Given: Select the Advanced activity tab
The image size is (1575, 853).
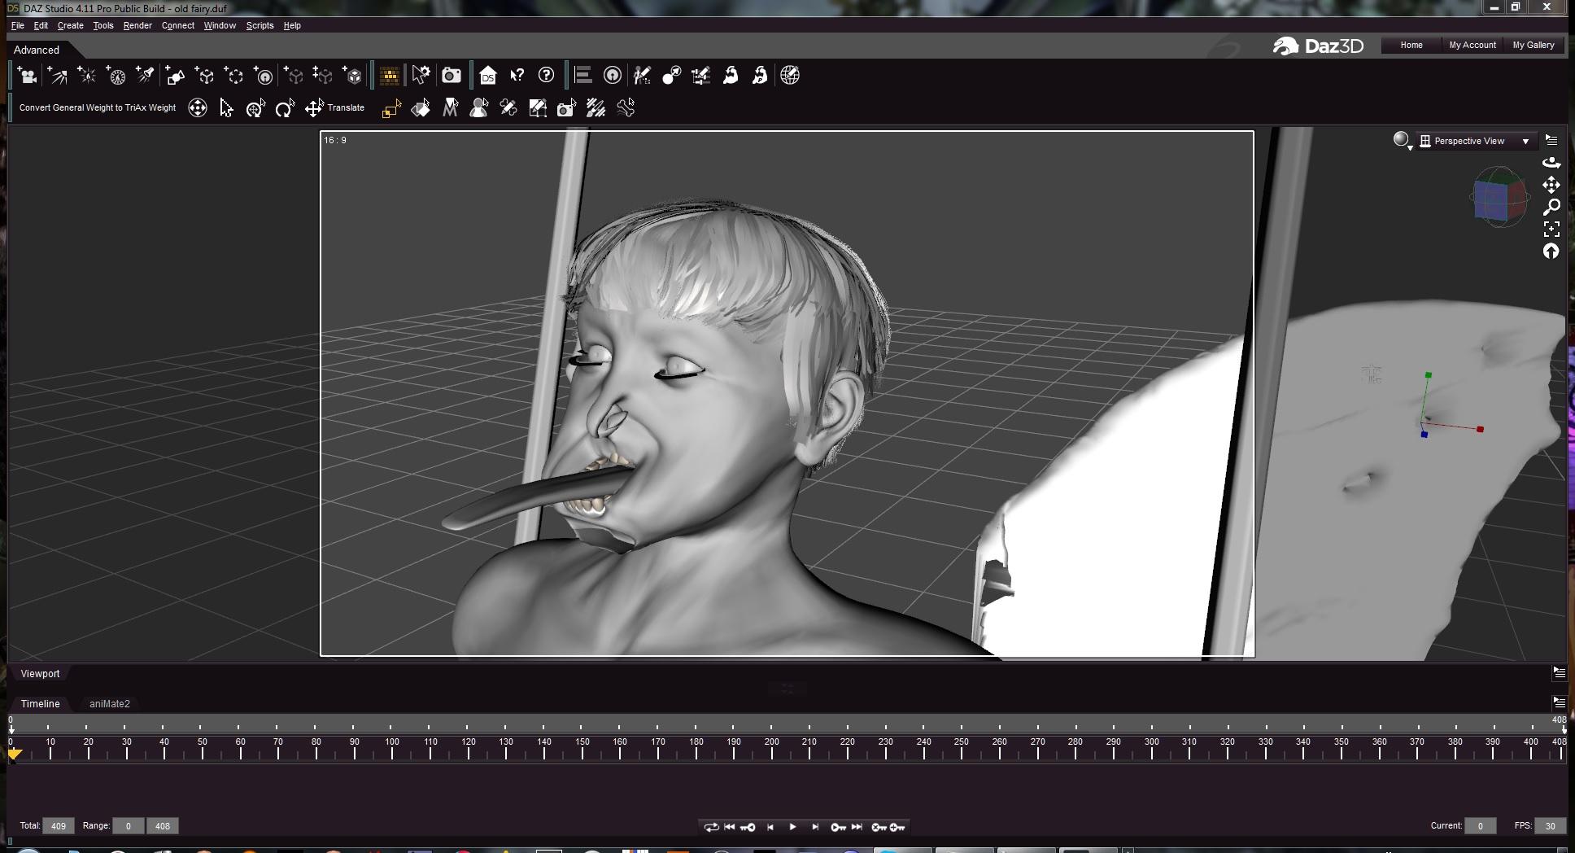Looking at the screenshot, I should click(x=37, y=50).
